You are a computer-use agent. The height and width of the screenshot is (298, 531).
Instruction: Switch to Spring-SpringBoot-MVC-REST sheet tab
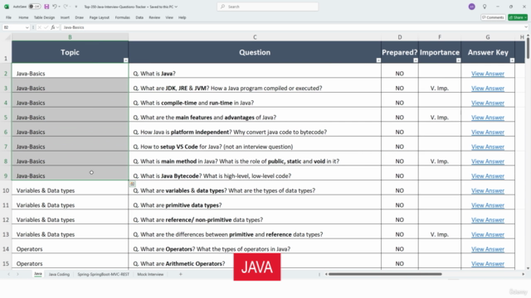103,274
